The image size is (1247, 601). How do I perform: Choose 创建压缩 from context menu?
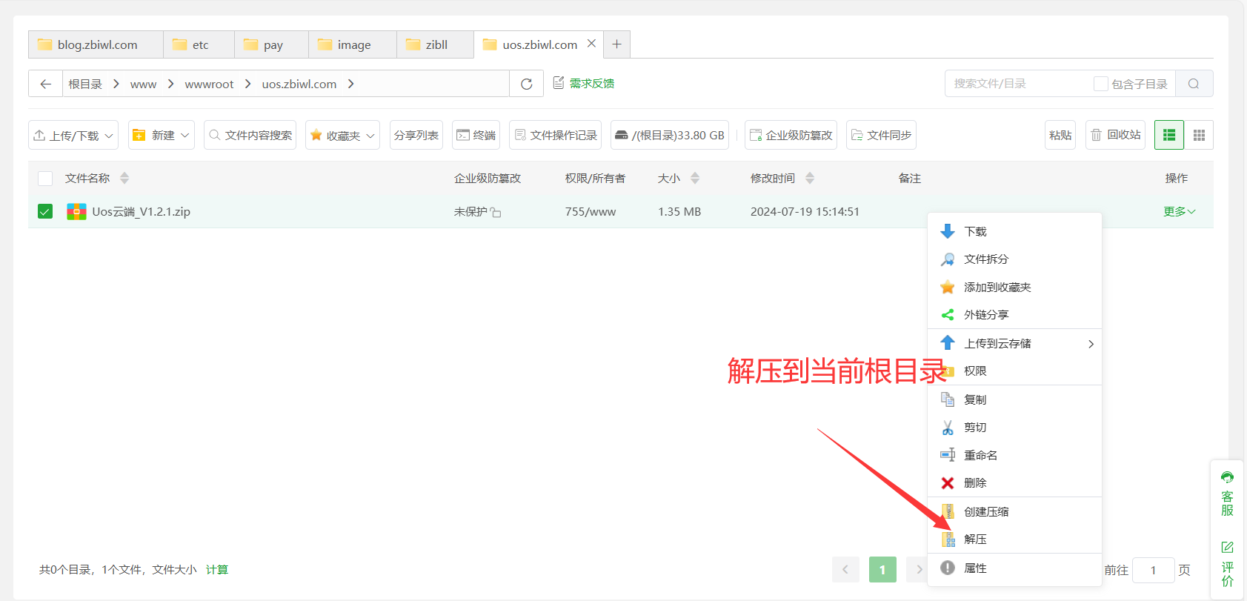point(1014,511)
